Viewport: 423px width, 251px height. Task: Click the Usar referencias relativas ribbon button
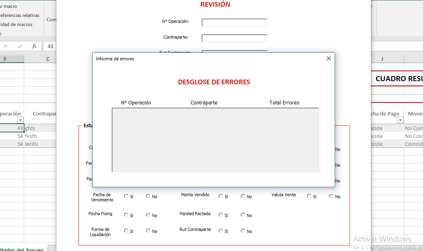point(19,15)
